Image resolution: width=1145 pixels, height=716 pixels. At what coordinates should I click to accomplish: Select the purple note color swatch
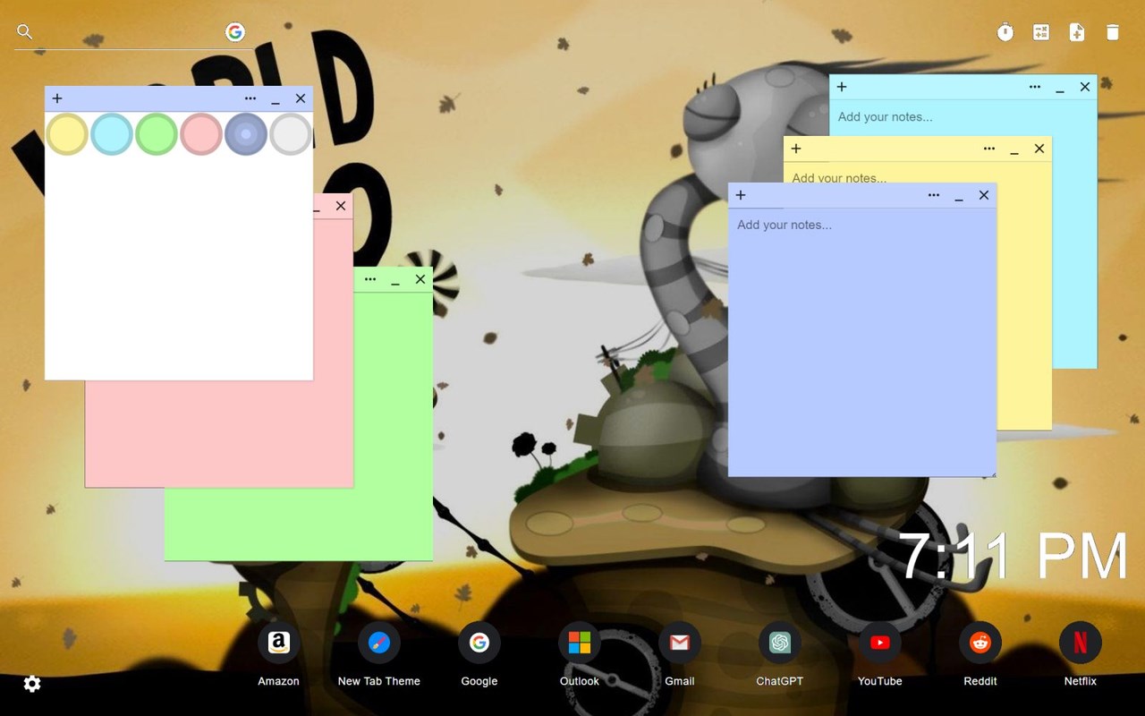click(246, 134)
